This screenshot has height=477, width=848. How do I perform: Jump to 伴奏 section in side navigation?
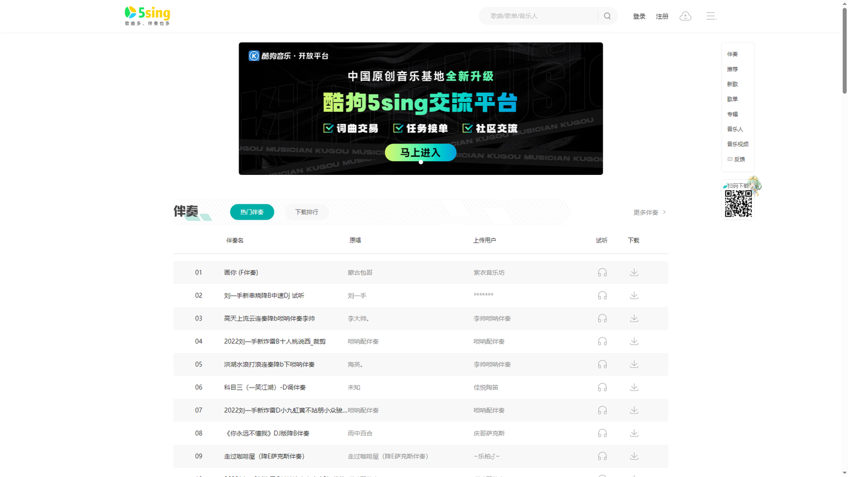coord(733,54)
